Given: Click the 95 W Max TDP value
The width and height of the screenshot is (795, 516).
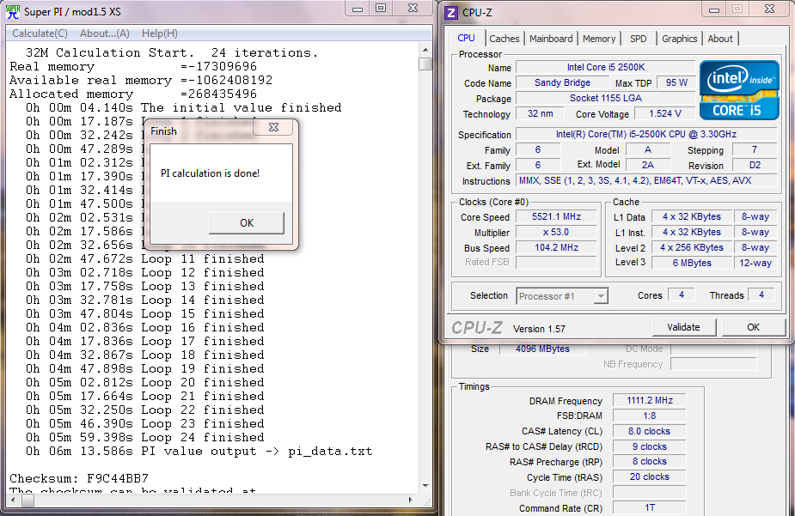Looking at the screenshot, I should pos(676,82).
